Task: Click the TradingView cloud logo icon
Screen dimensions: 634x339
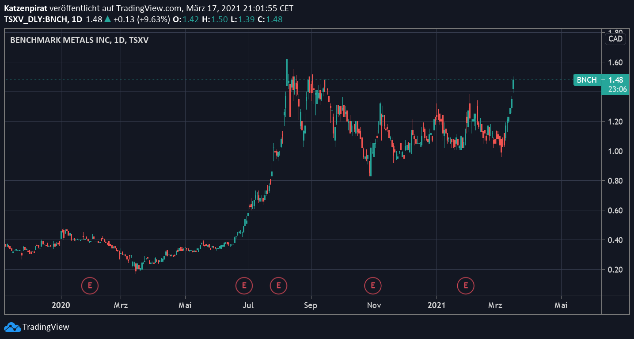Action: click(x=12, y=327)
